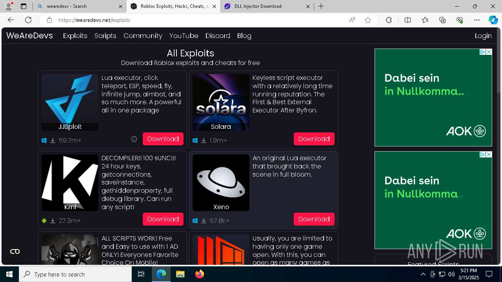Open the notification center icon
The image size is (502, 282).
click(x=489, y=274)
